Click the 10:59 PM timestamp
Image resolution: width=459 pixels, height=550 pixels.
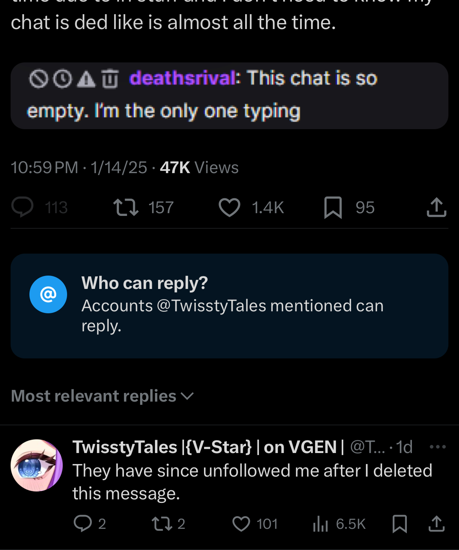coord(44,168)
